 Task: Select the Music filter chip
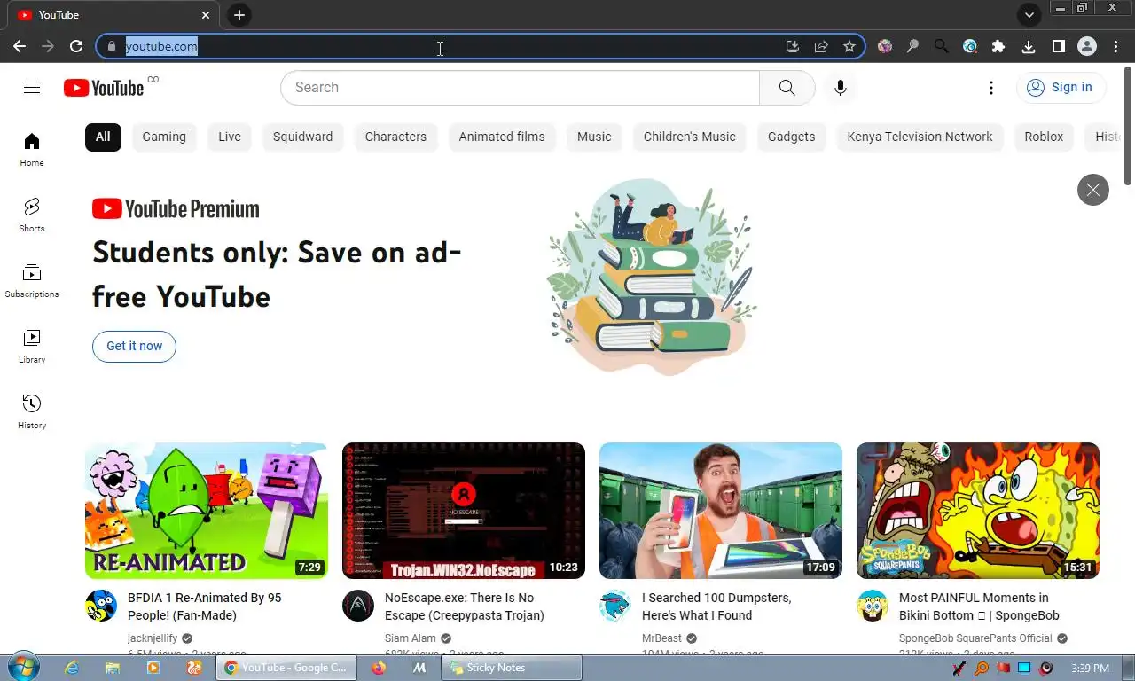[594, 137]
